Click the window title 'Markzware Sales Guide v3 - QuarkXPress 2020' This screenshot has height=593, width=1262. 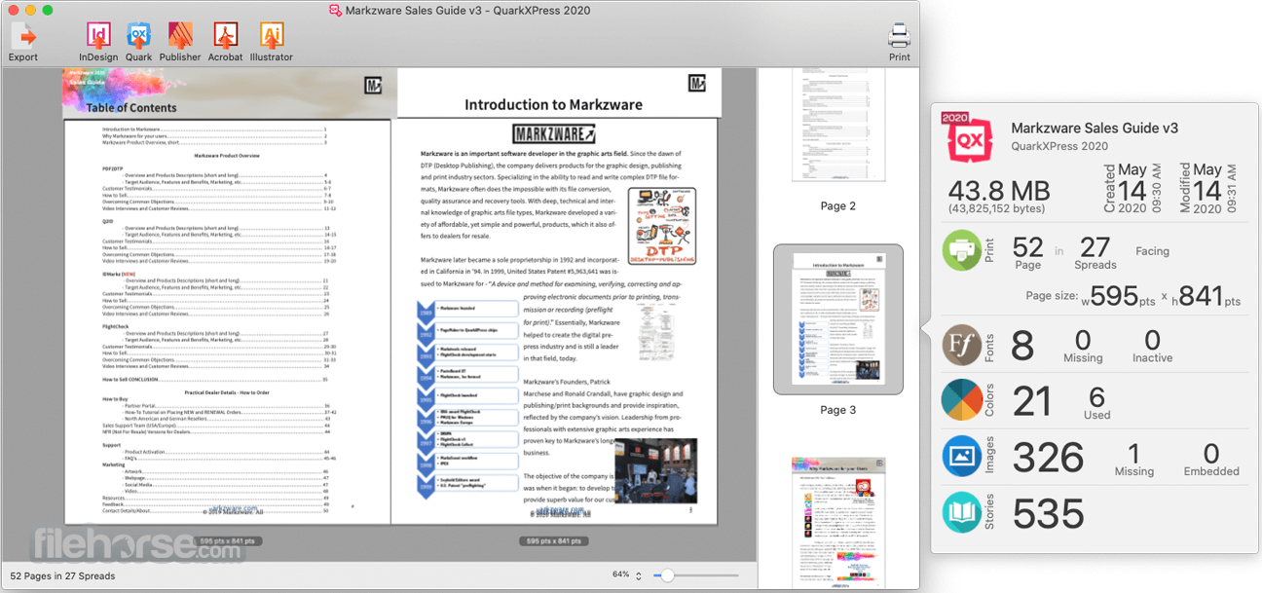[466, 11]
